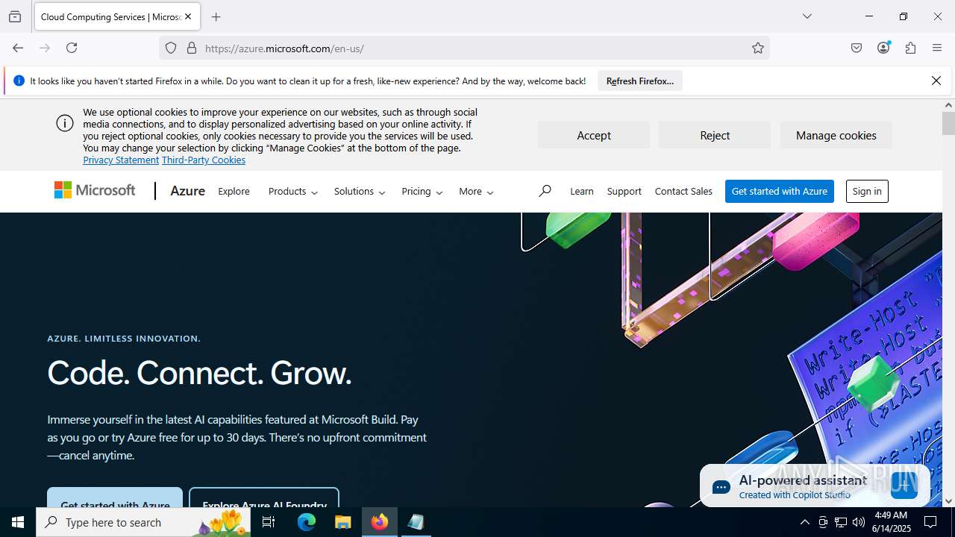Bookmark this page with star icon
This screenshot has width=955, height=537.
758,48
